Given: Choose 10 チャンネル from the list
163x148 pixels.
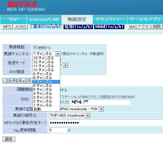Looking at the screenshot, I should click(x=46, y=70).
